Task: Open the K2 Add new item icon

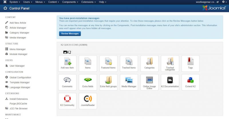Action: [67, 64]
